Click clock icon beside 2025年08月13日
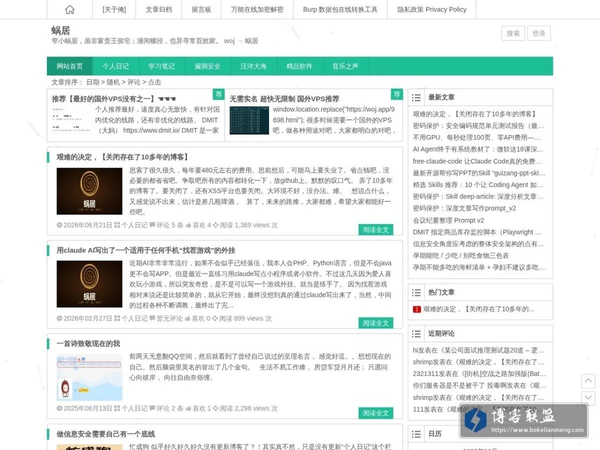Viewport: 600px width, 450px height. [x=59, y=408]
